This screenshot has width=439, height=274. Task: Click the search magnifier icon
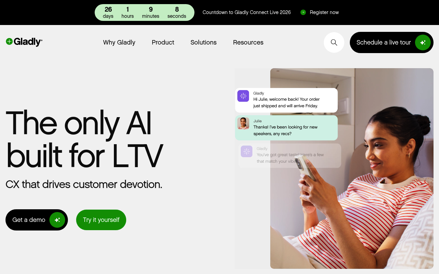pyautogui.click(x=334, y=42)
